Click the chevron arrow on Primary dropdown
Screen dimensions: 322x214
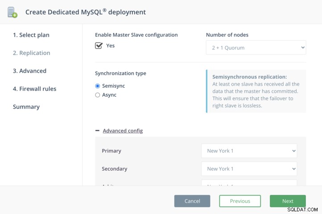pyautogui.click(x=294, y=151)
